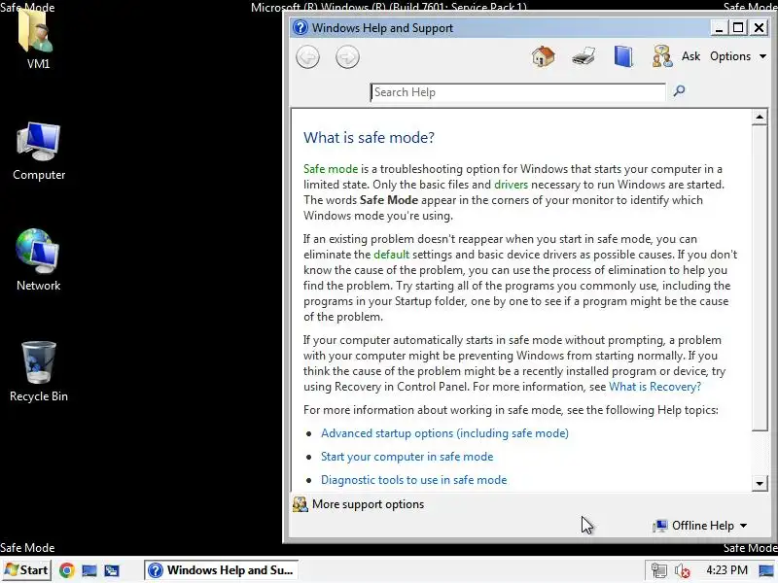Maximize the Windows Help and Support window

pyautogui.click(x=738, y=27)
